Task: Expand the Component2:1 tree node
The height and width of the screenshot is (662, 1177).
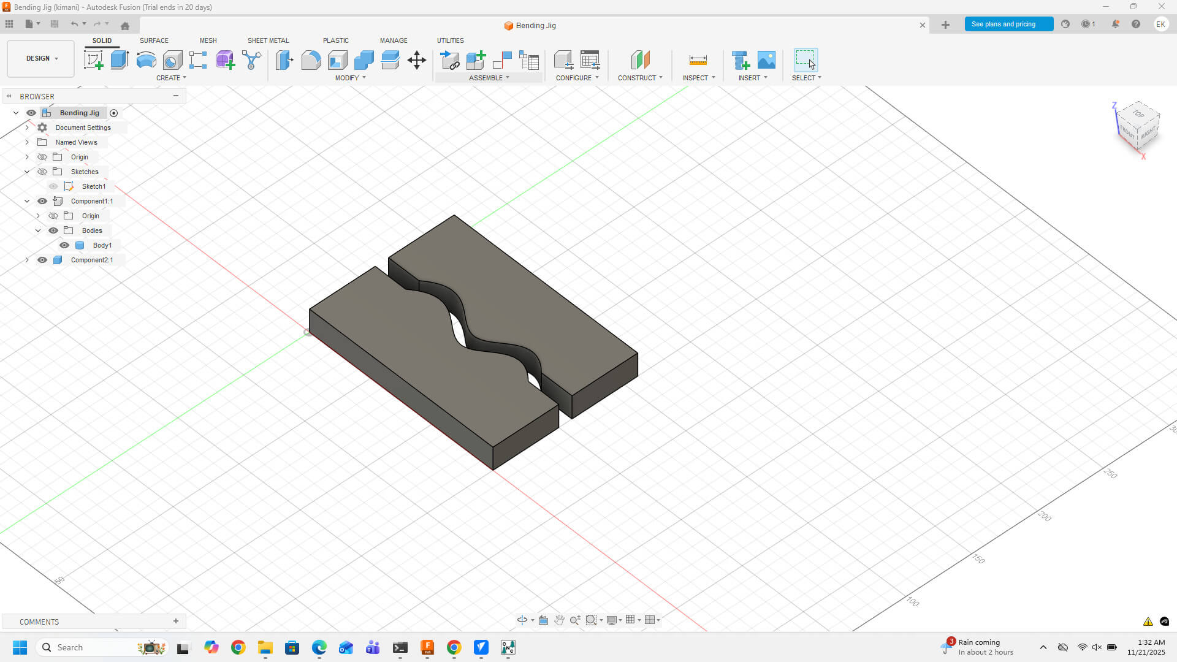Action: (27, 260)
